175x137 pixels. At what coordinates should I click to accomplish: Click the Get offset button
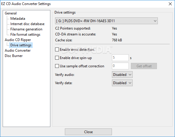click(144, 66)
